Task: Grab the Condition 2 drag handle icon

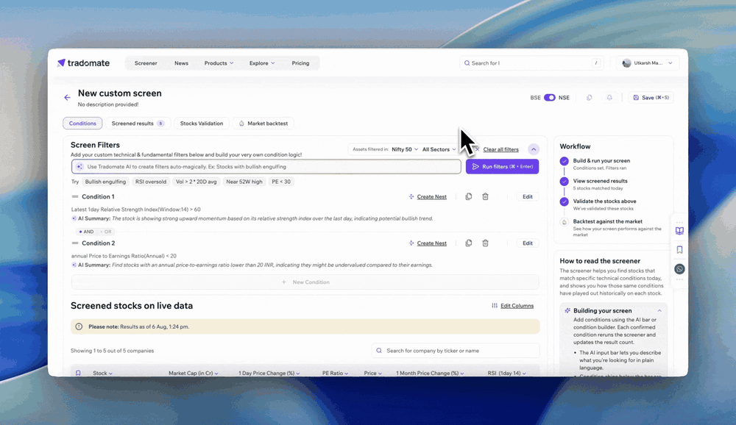Action: click(74, 243)
